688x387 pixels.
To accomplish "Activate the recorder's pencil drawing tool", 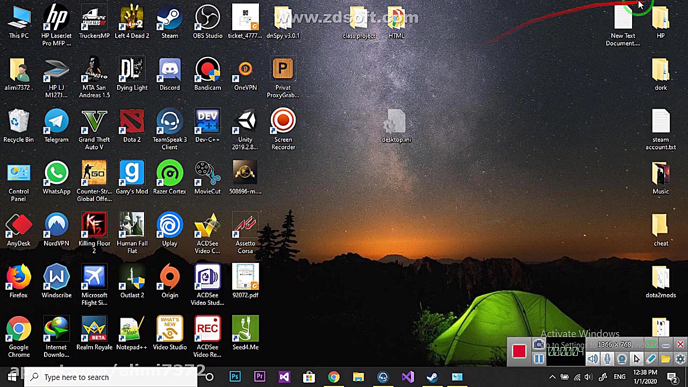I will point(651,359).
